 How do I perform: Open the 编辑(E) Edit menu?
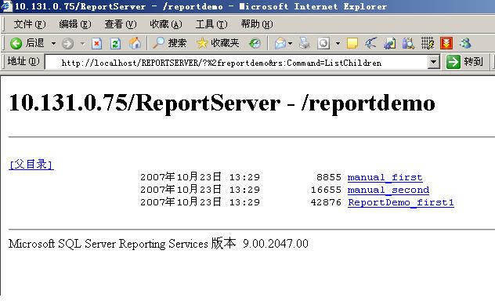[x=75, y=24]
